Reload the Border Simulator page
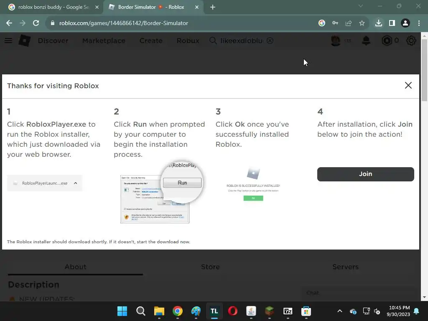Viewport: 428px width, 321px height. click(x=36, y=23)
